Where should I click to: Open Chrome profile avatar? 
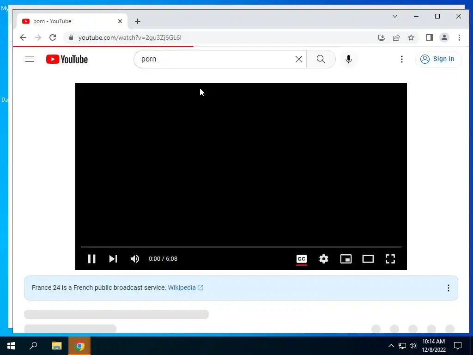point(444,37)
